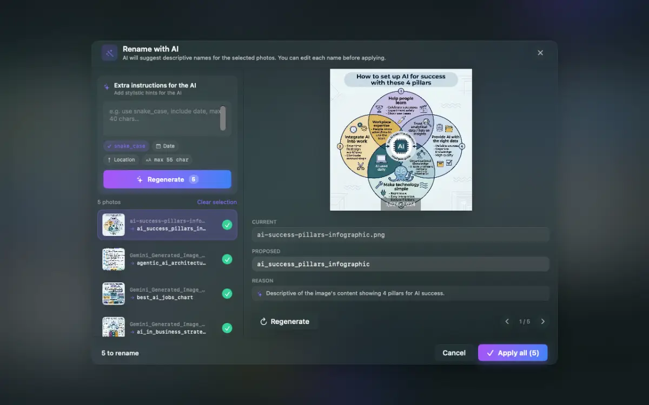Click the sparkle icon in the Reason box

[x=260, y=294]
